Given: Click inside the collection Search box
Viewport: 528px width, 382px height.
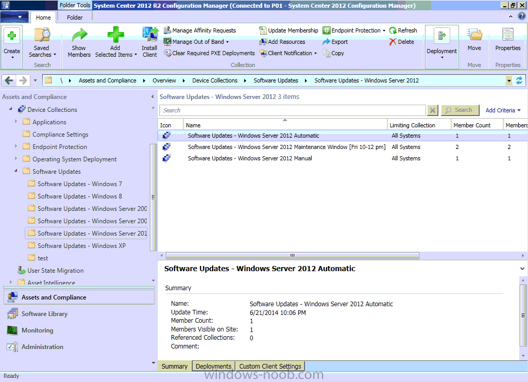Looking at the screenshot, I should point(293,110).
